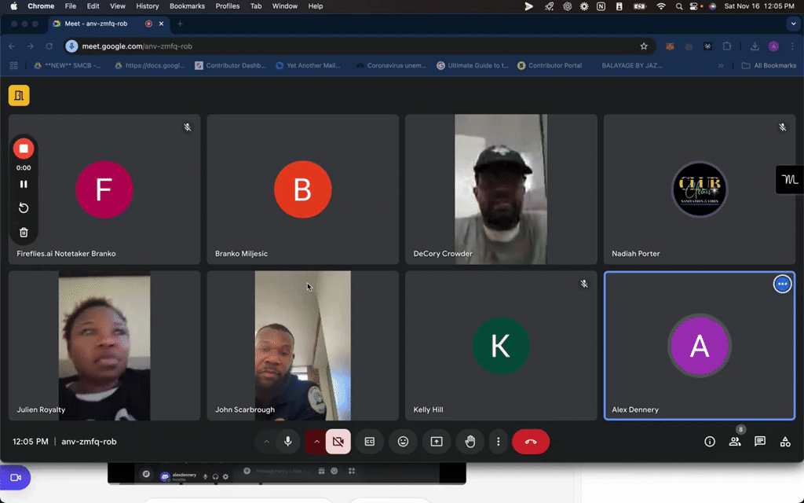Turn on closed captions
The image size is (804, 503).
point(369,442)
